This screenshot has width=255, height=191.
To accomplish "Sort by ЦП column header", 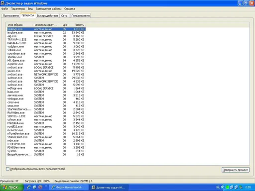I will click(65, 25).
